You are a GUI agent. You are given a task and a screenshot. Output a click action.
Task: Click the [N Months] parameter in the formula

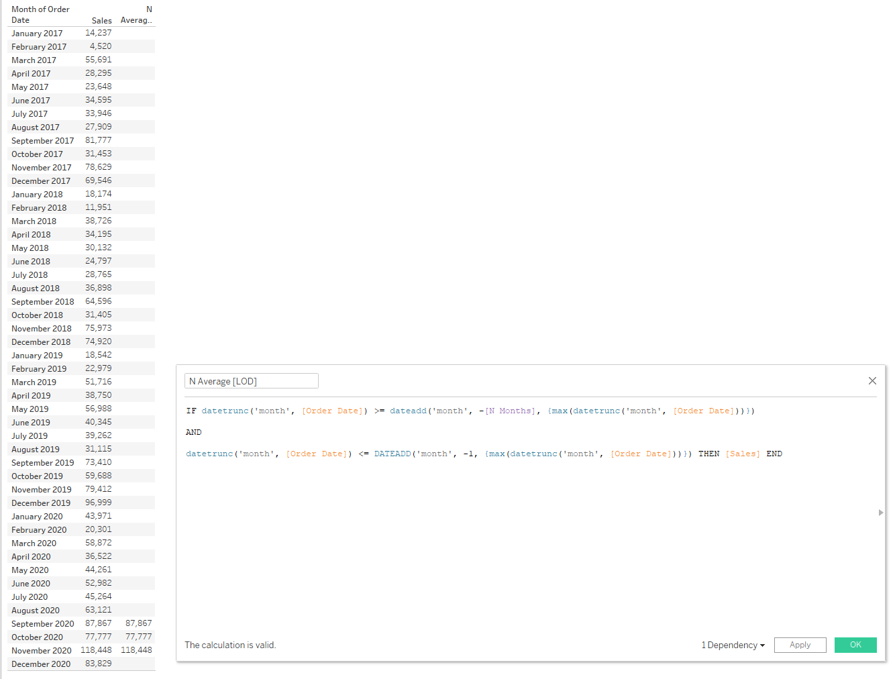[510, 411]
